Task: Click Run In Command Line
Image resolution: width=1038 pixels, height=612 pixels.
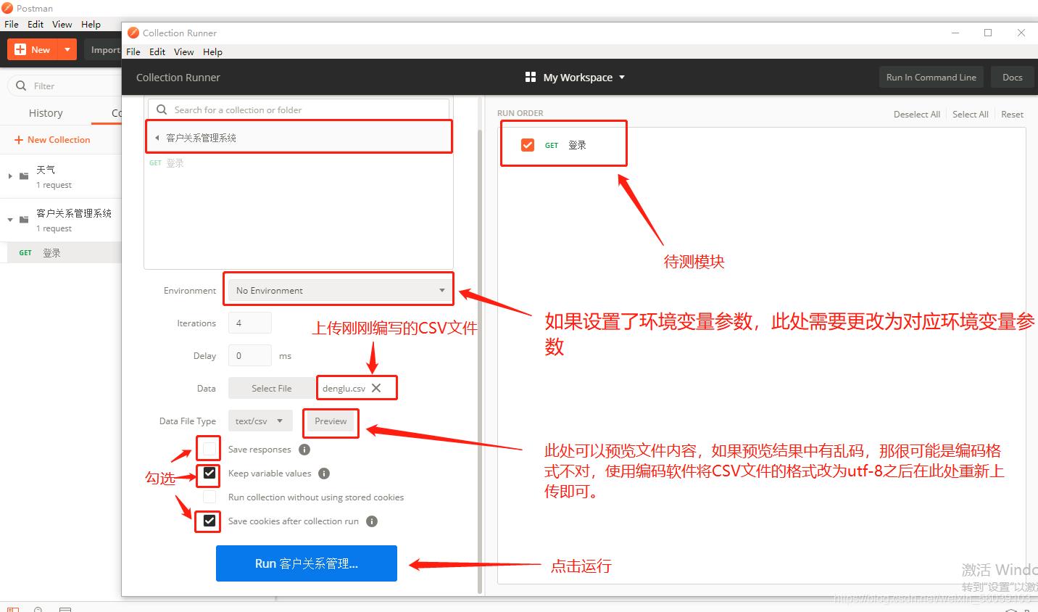Action: pyautogui.click(x=931, y=77)
